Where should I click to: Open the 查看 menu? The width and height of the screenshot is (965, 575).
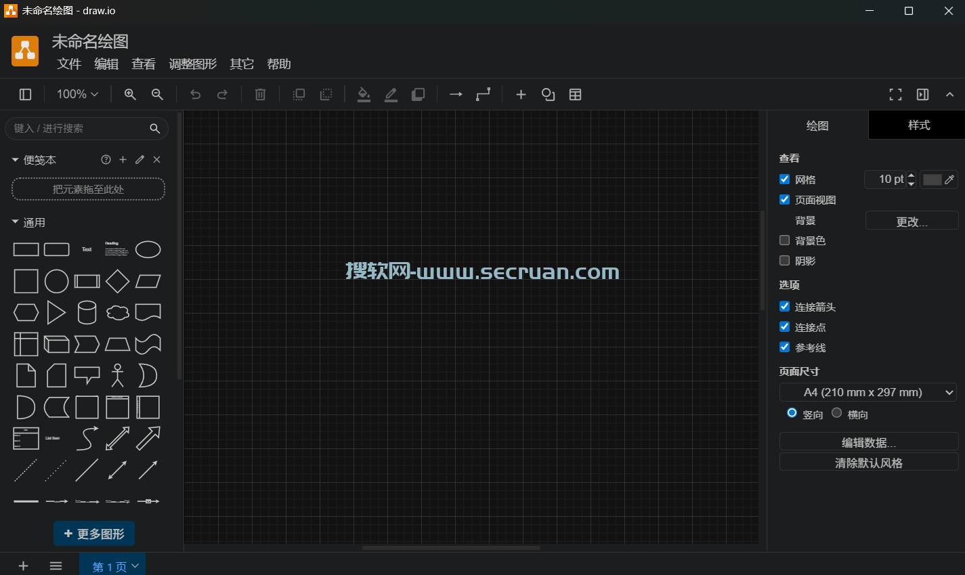pyautogui.click(x=144, y=64)
